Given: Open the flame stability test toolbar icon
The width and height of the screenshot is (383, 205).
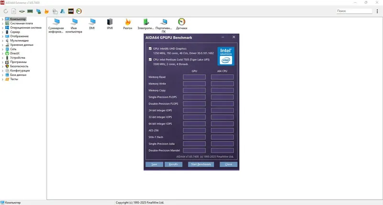Looking at the screenshot, I should [46, 11].
